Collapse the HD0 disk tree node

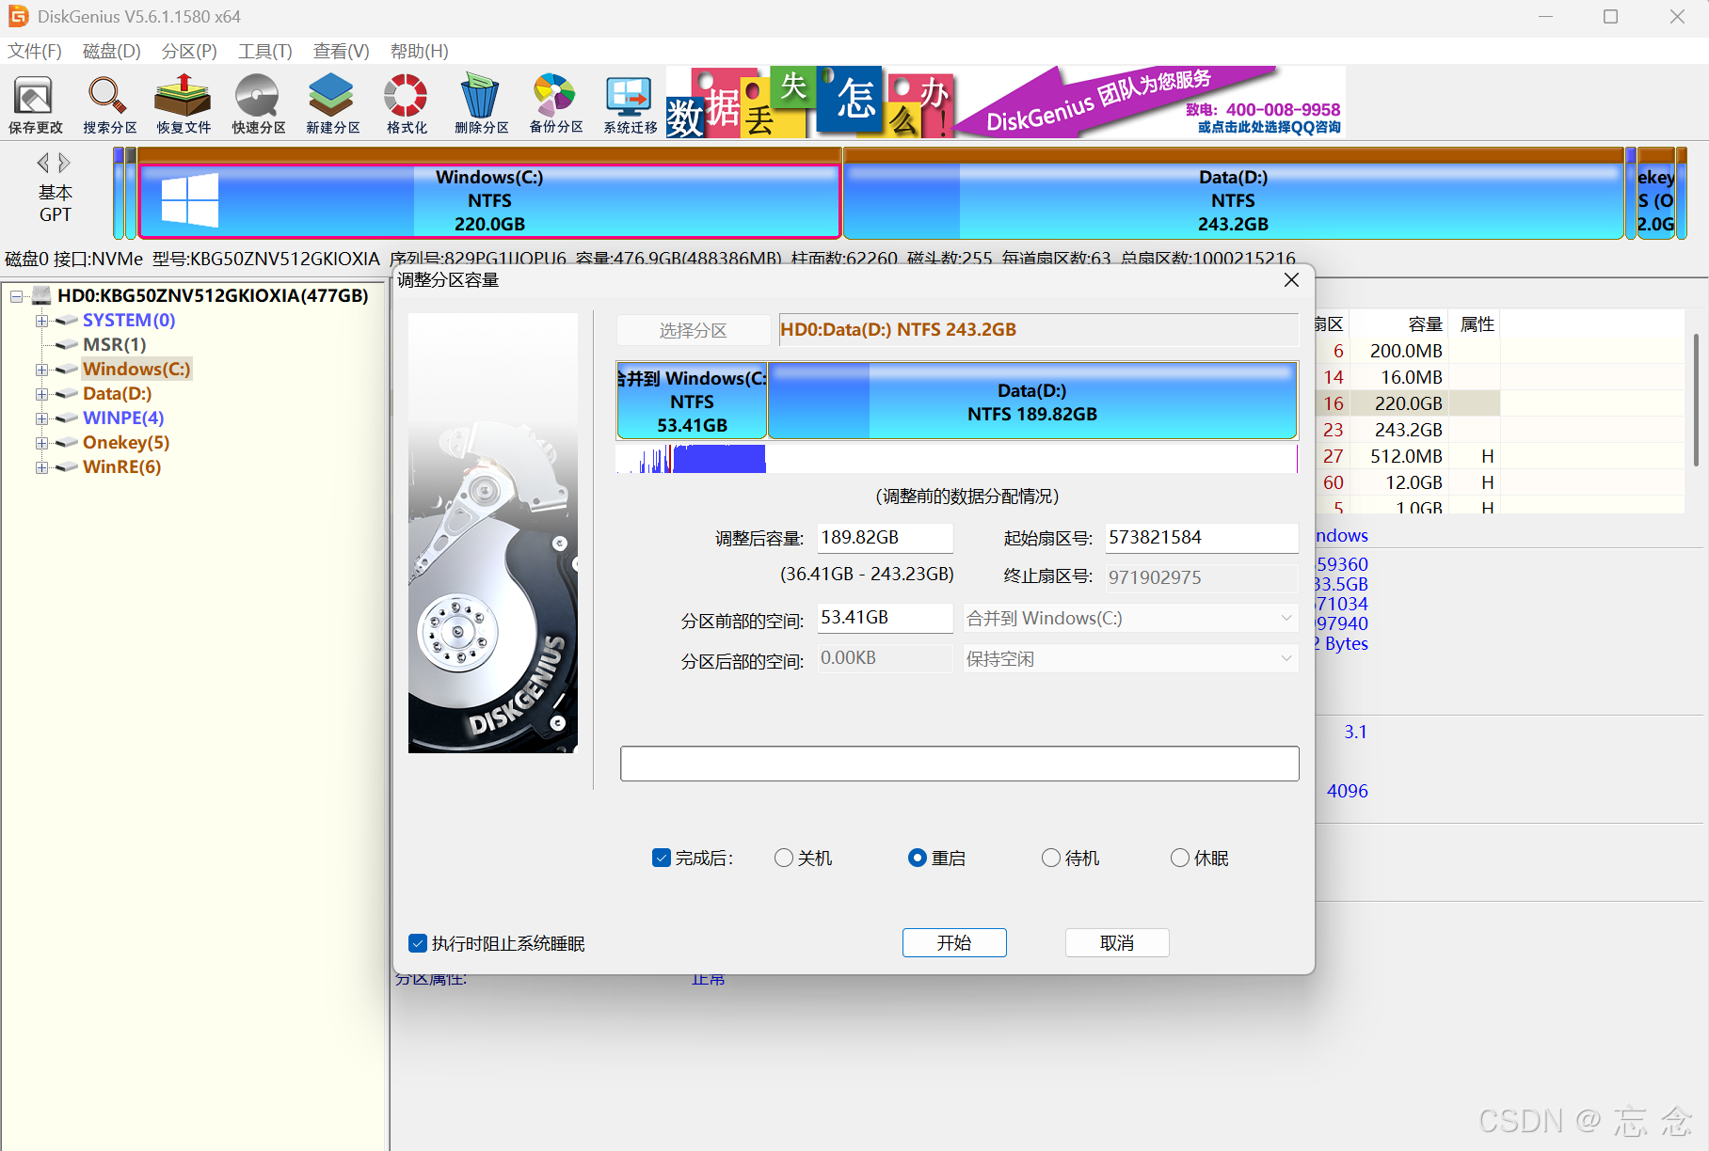pos(16,296)
